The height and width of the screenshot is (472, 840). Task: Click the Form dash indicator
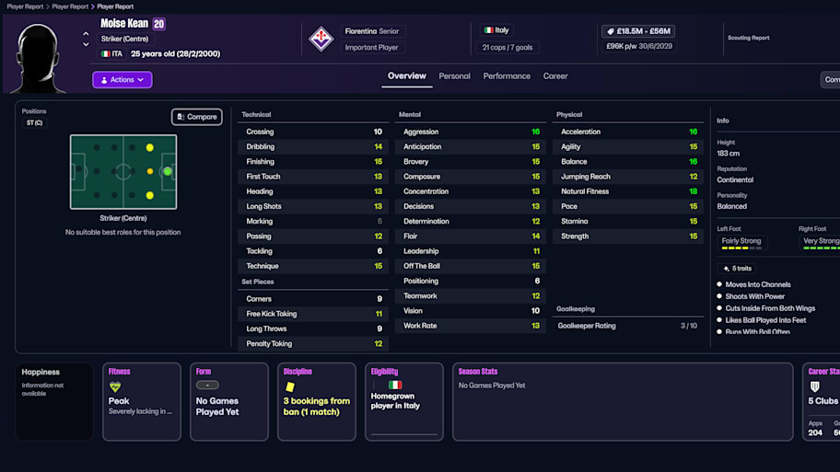[x=207, y=385]
